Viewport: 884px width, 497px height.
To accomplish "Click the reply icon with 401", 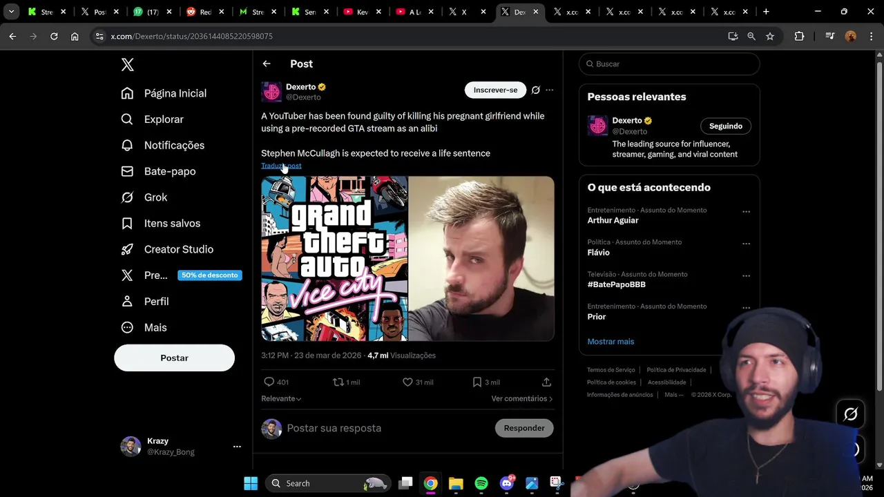I will [269, 382].
